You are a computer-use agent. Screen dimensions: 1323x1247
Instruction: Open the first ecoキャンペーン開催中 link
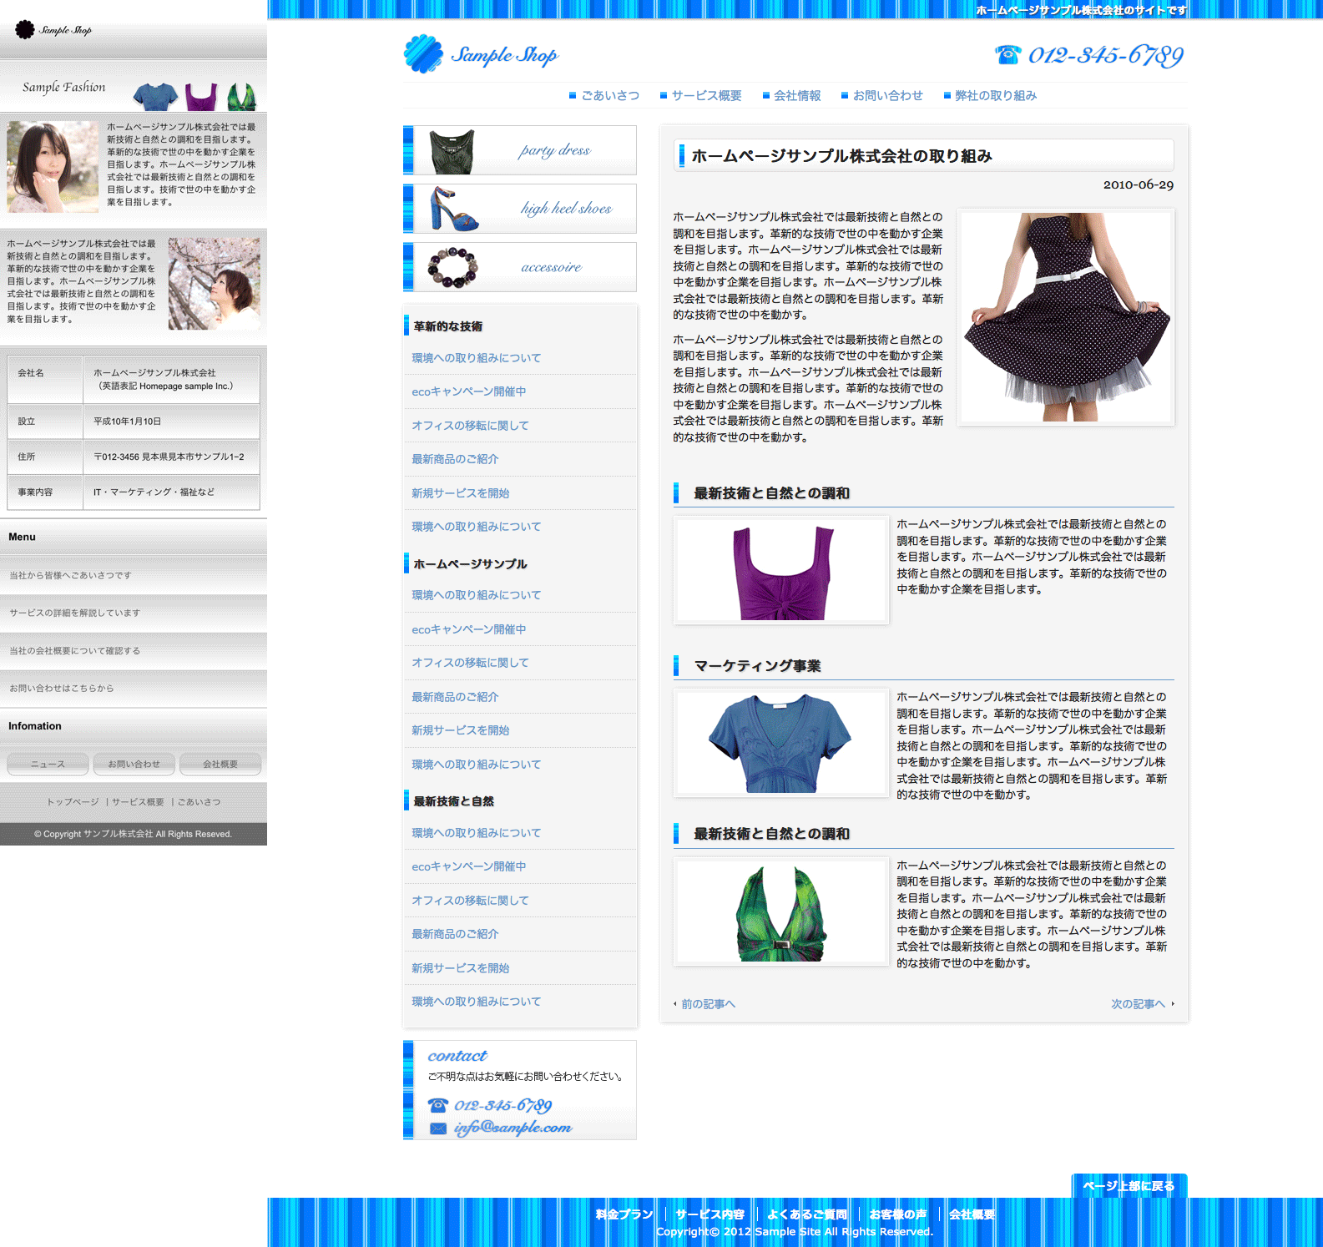tap(468, 391)
